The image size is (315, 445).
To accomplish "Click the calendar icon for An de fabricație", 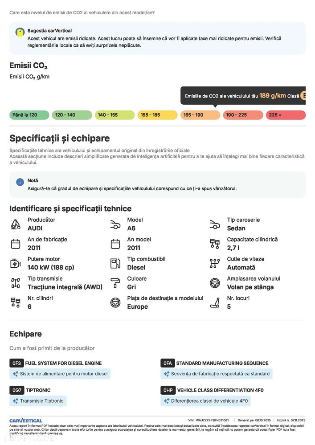I will (x=16, y=244).
